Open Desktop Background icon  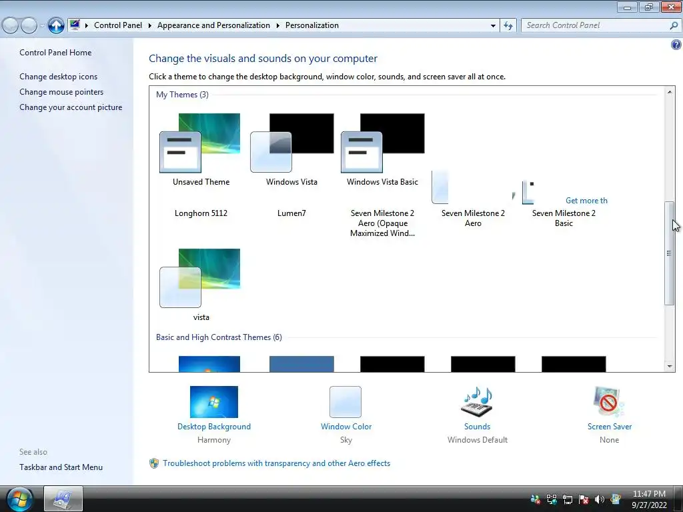click(x=214, y=402)
